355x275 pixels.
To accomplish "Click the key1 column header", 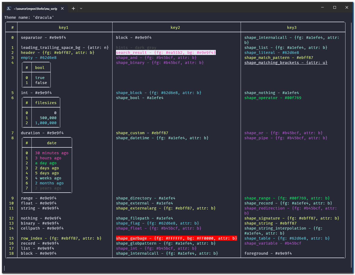I will [64, 27].
